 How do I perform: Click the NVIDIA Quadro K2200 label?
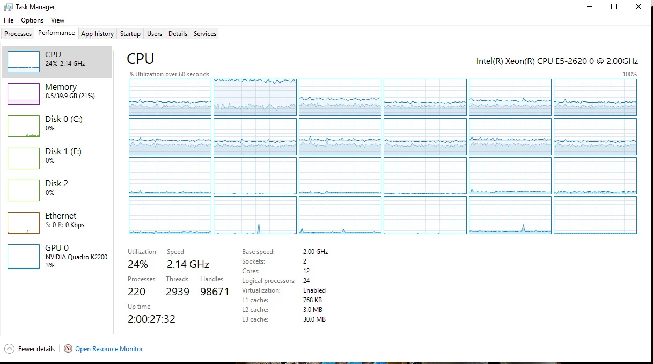coord(76,257)
